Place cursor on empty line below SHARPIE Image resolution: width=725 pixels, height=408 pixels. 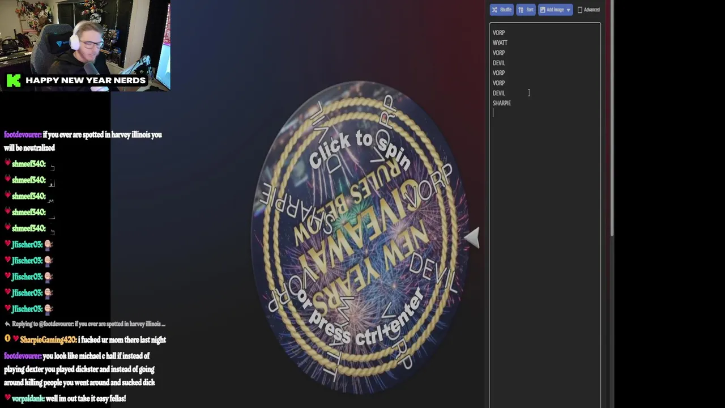544,113
